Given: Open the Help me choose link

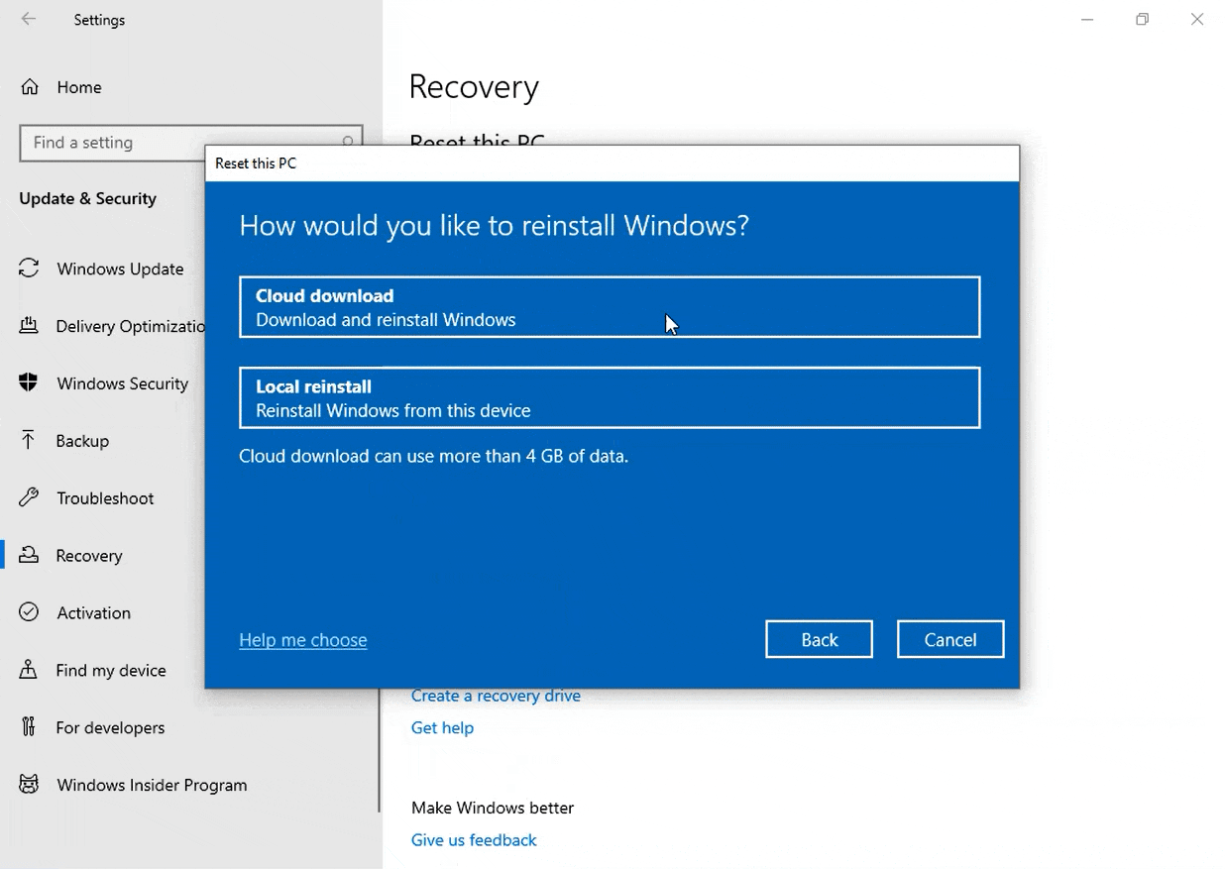Looking at the screenshot, I should click(302, 639).
